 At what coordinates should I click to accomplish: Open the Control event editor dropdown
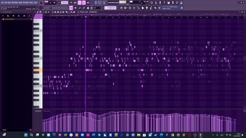38,111
